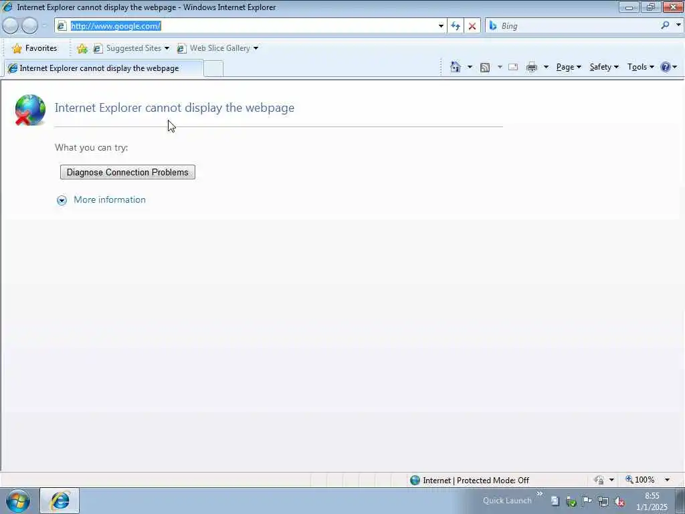Click the Forward navigation button
The image size is (685, 514).
29,26
